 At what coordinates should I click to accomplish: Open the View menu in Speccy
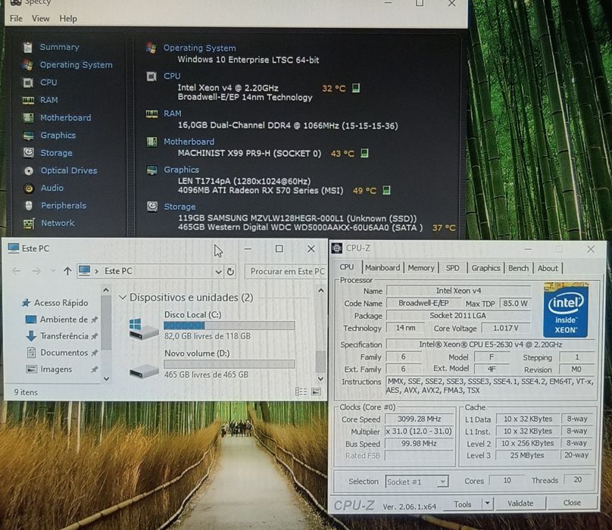pos(41,18)
